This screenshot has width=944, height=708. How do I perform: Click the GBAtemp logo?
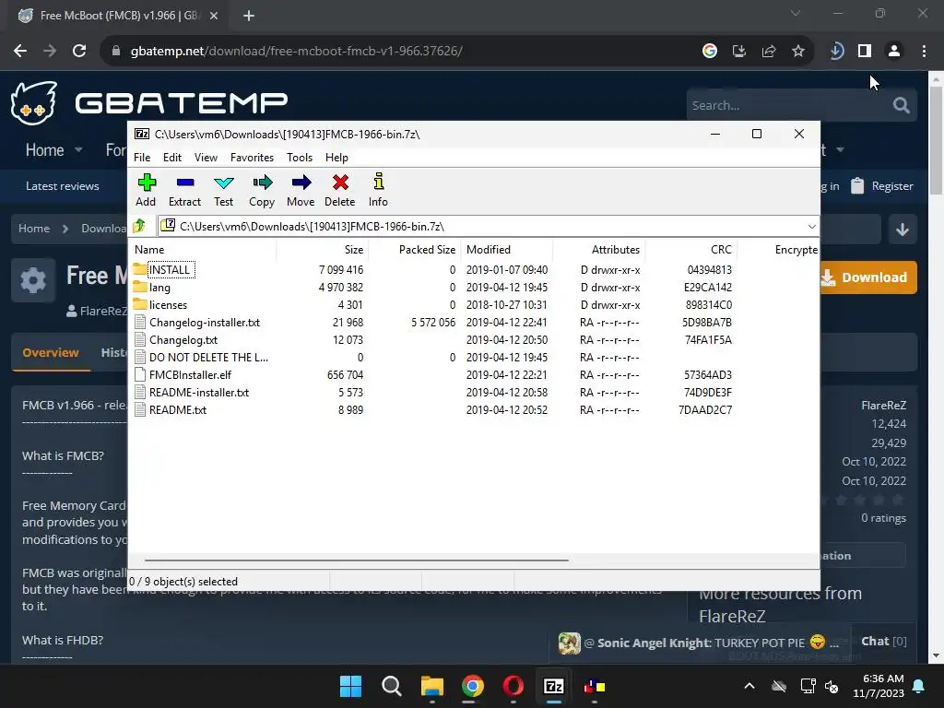click(148, 102)
